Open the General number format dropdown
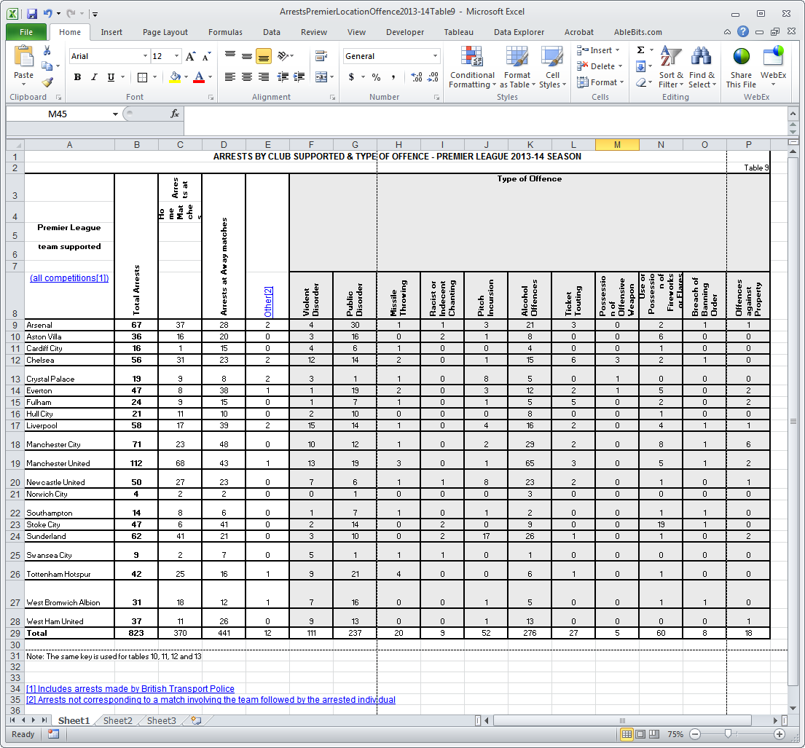This screenshot has width=805, height=748. point(435,56)
